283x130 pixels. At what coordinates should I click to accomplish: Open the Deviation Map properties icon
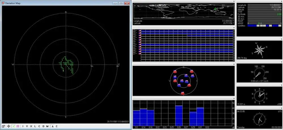[3, 126]
